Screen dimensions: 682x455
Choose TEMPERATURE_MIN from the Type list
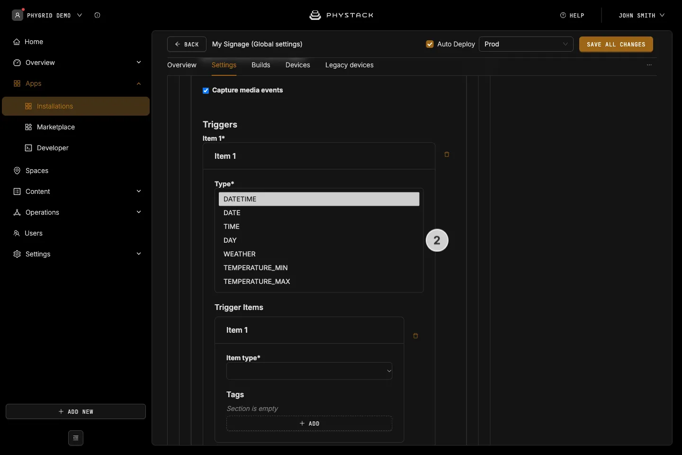(319, 268)
